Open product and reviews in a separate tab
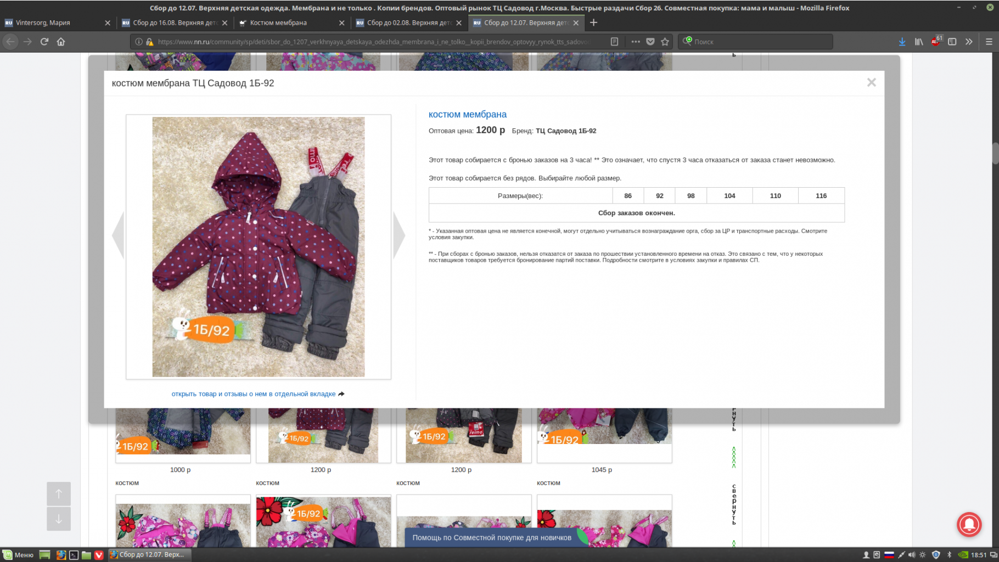999x562 pixels. tap(258, 394)
